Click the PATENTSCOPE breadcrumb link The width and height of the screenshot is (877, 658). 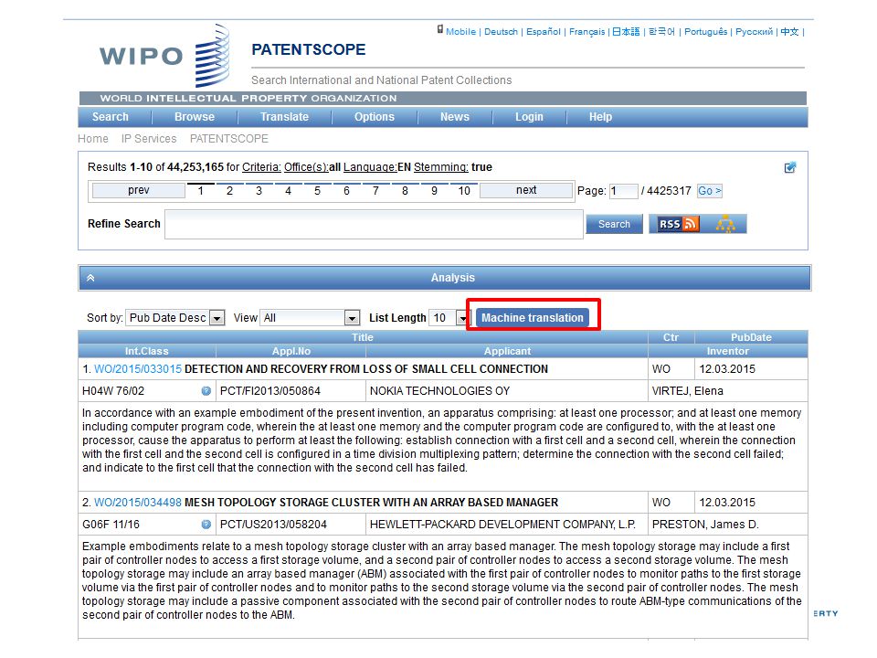coord(228,139)
